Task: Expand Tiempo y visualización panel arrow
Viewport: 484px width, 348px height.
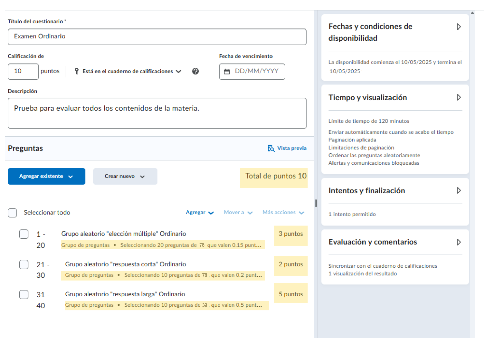Action: (459, 98)
